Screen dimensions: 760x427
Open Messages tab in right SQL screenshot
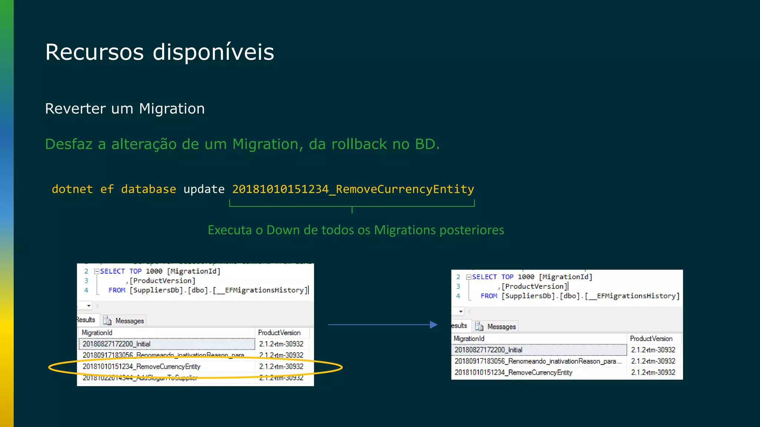(x=495, y=327)
